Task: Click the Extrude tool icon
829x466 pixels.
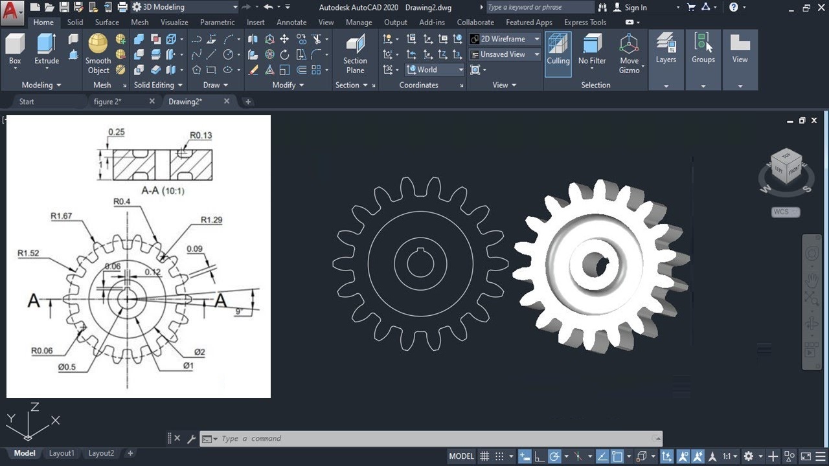Action: coord(46,44)
